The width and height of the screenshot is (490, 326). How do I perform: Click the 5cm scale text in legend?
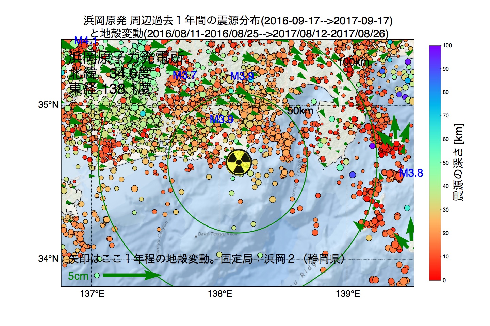(x=78, y=276)
